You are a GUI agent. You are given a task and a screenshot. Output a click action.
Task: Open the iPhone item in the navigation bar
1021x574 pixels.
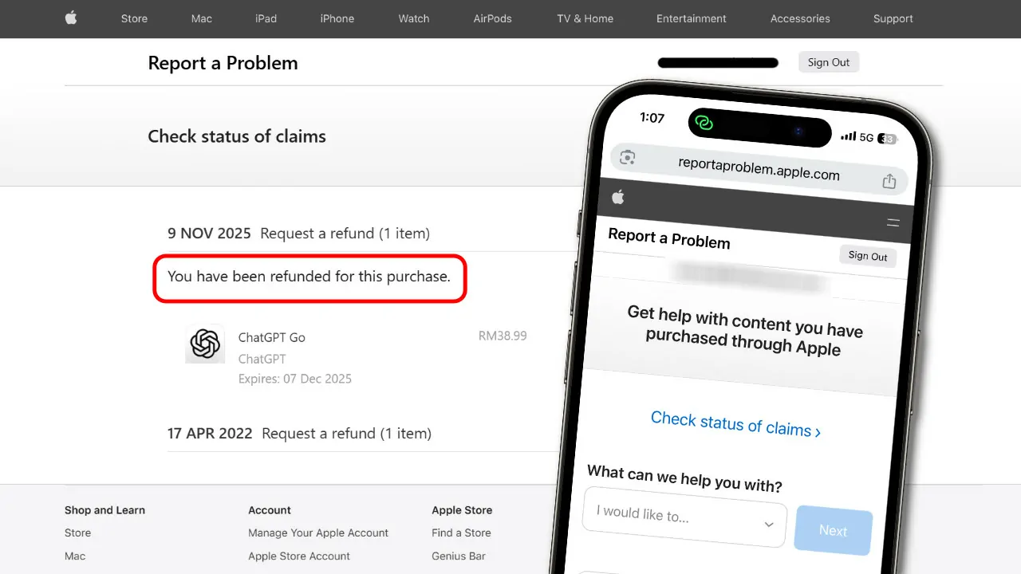(337, 18)
